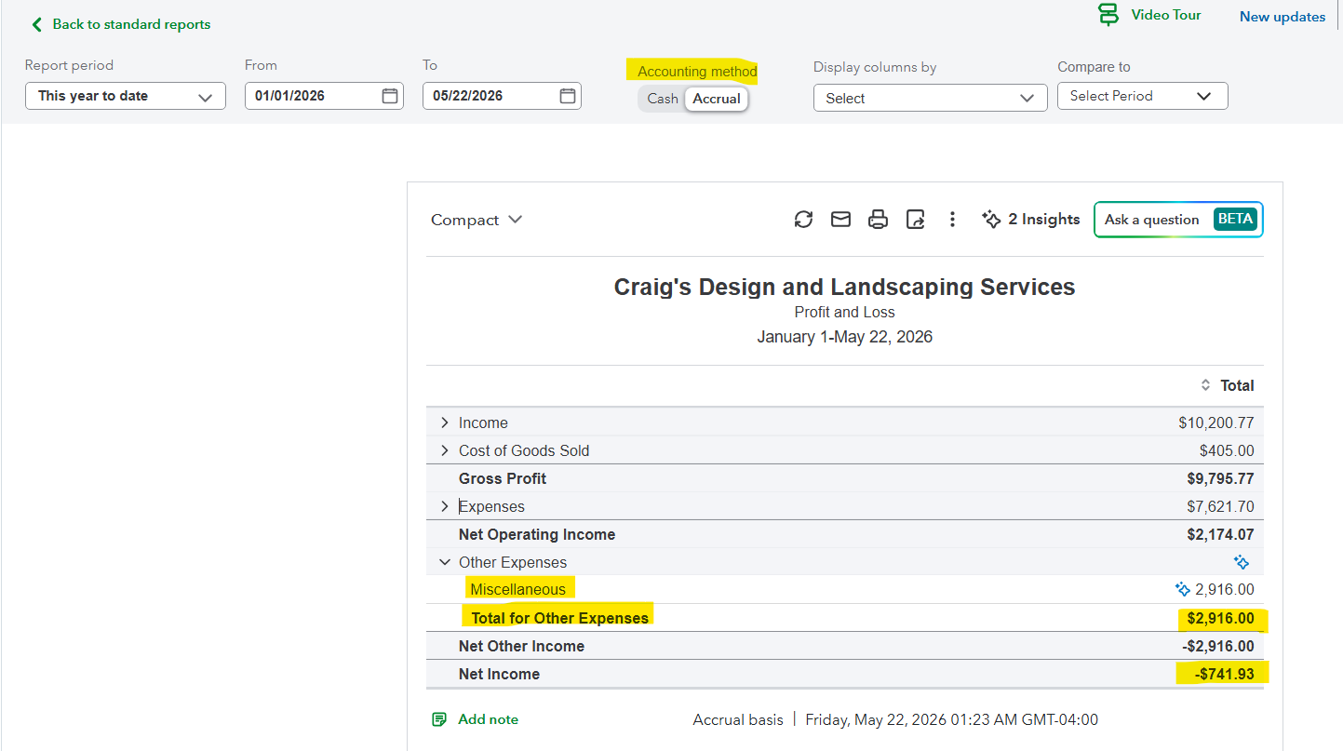Click the Total for Other Expenses label

point(560,618)
